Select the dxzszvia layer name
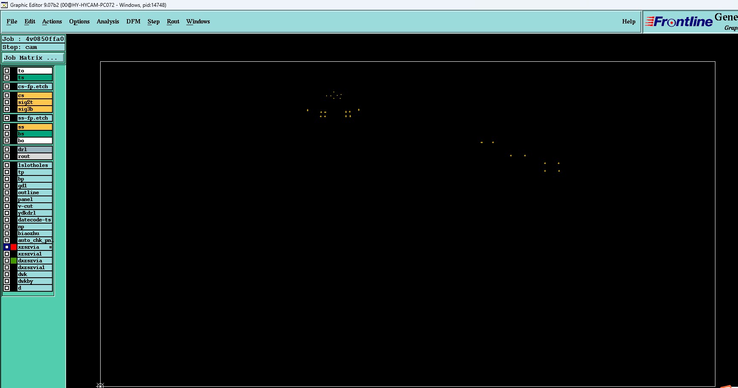This screenshot has width=738, height=388. pyautogui.click(x=35, y=261)
